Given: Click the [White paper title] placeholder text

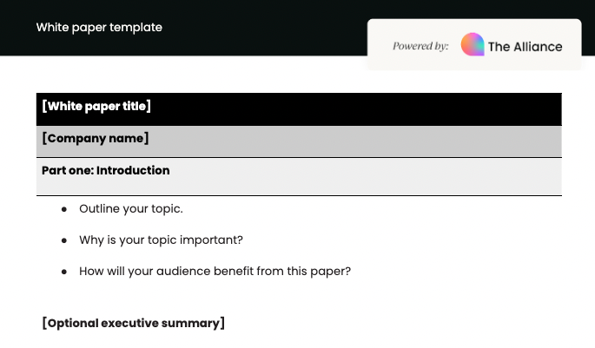Looking at the screenshot, I should 96,106.
